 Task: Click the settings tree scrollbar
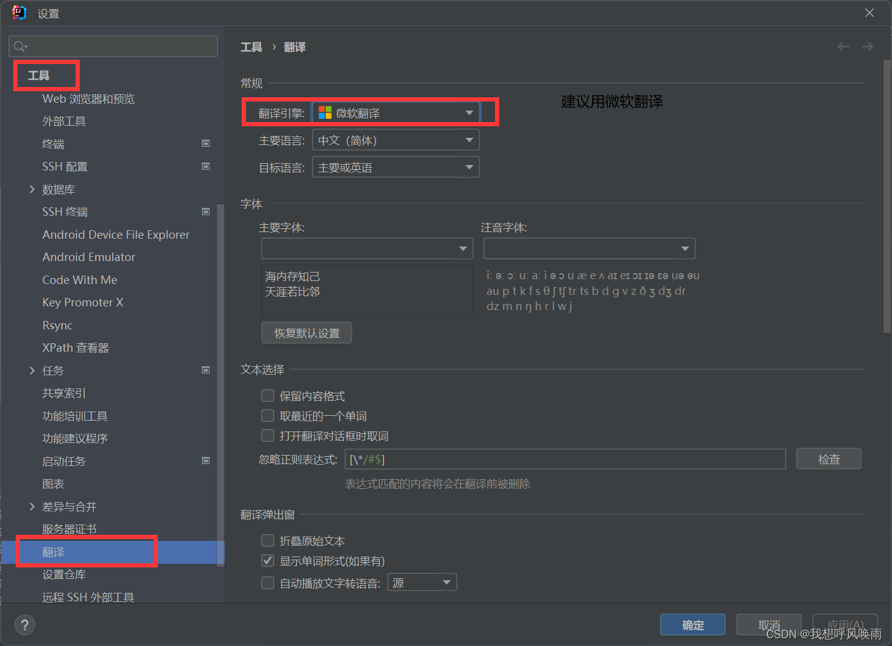pos(221,384)
